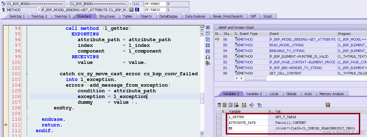Click method icon in stack row 83
The width and height of the screenshot is (367, 137).
237,56
